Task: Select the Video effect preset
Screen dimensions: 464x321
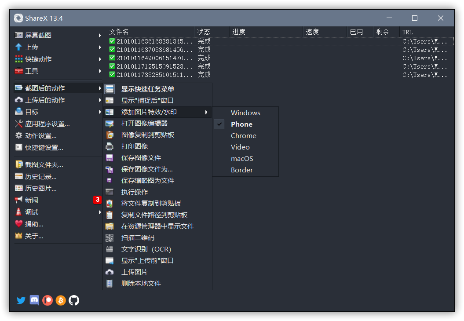Action: pyautogui.click(x=245, y=147)
